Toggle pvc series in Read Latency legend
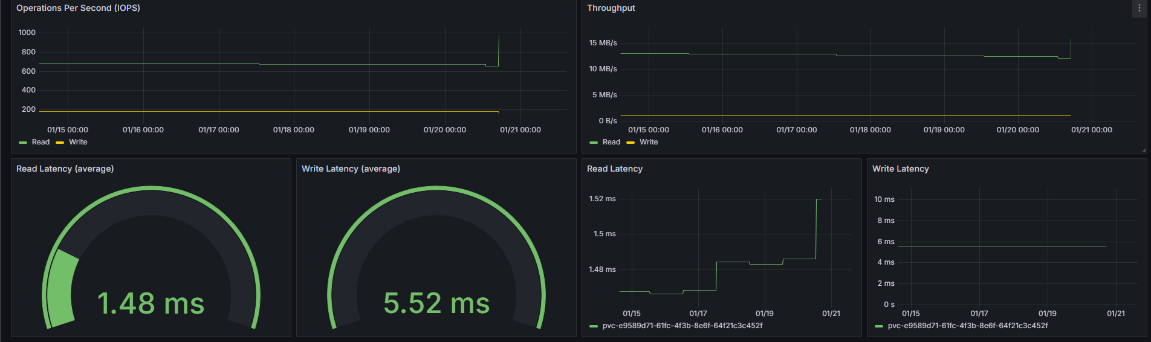The image size is (1151, 342). point(682,326)
